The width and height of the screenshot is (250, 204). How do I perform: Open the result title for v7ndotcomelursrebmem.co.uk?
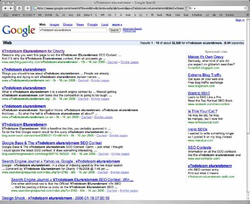pyautogui.click(x=24, y=106)
